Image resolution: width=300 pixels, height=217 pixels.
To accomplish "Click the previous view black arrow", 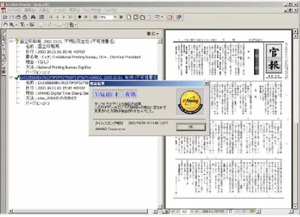I will coord(80,17).
